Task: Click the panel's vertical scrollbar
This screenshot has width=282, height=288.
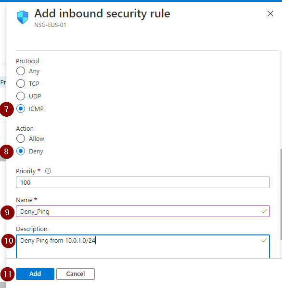Action: coord(281,194)
